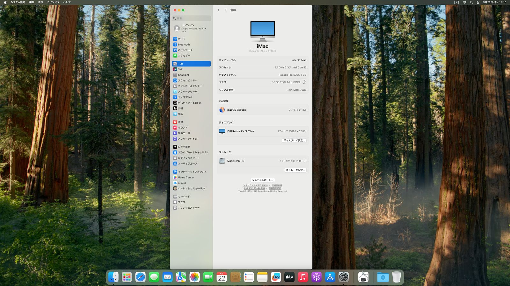Open the ヘルプ menu

point(67,2)
